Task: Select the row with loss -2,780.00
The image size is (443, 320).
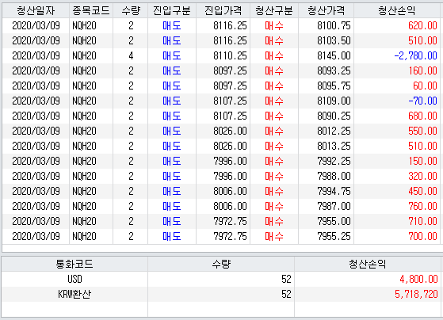Action: (x=222, y=55)
